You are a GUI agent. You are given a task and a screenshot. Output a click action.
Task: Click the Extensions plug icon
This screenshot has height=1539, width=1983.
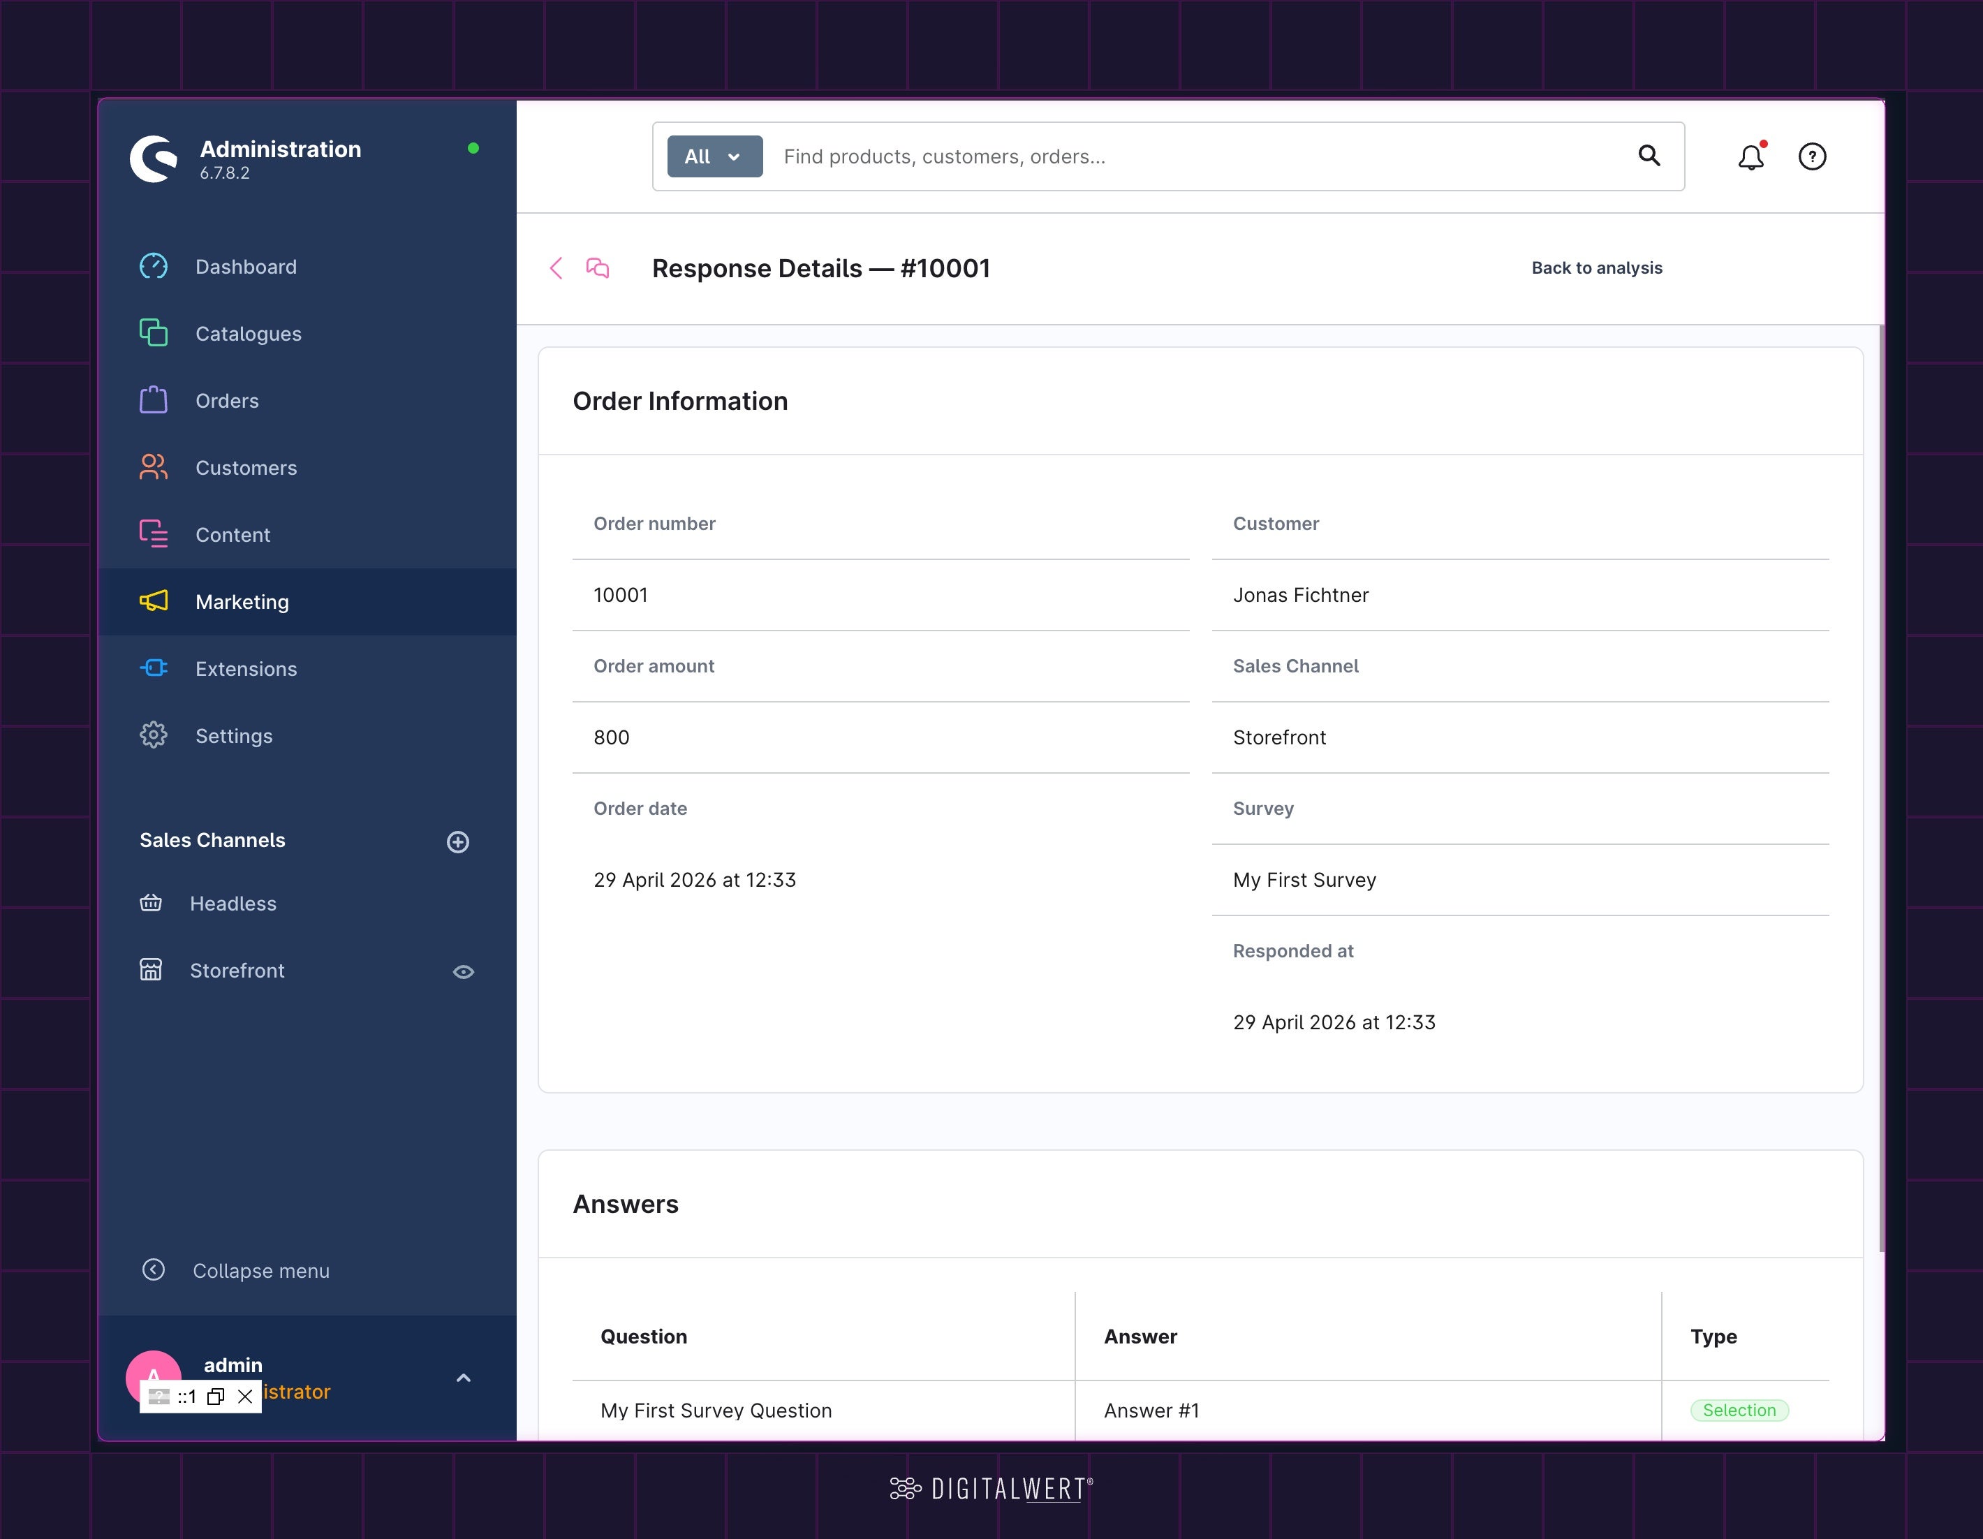pyautogui.click(x=154, y=668)
